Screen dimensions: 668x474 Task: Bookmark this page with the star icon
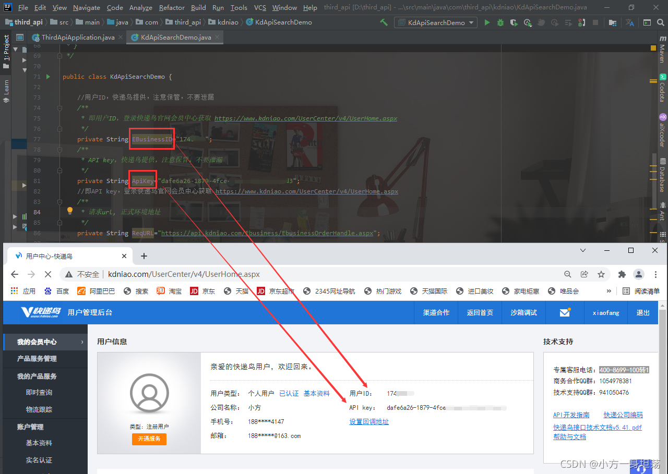[x=601, y=274]
